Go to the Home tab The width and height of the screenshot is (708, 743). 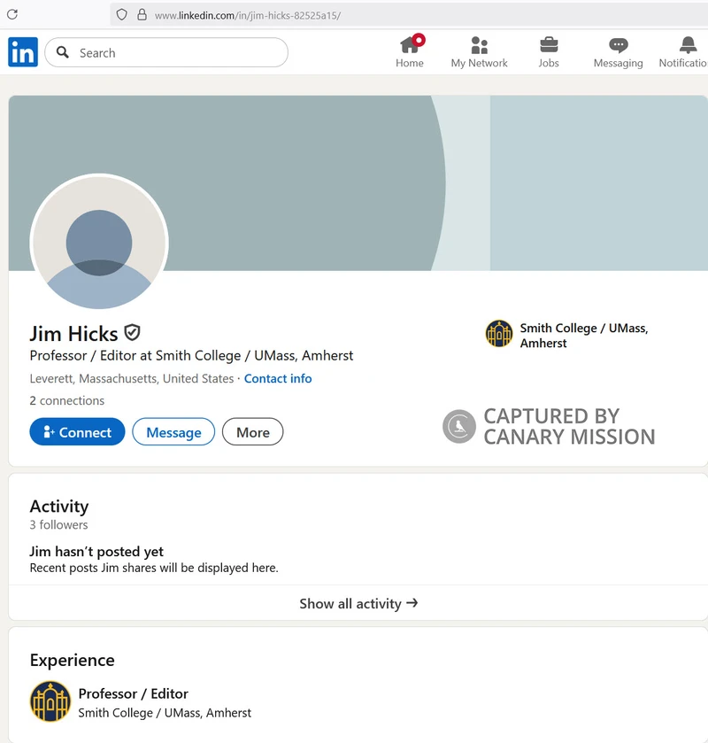click(x=410, y=52)
